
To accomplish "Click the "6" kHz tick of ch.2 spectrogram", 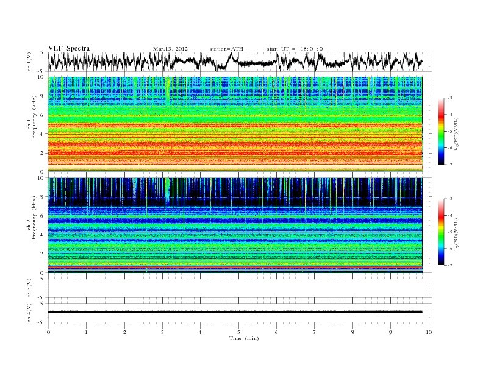I will (x=43, y=216).
